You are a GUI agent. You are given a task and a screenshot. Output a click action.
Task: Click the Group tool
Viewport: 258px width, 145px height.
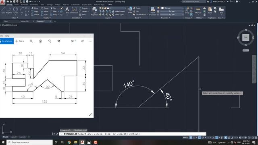[187, 10]
